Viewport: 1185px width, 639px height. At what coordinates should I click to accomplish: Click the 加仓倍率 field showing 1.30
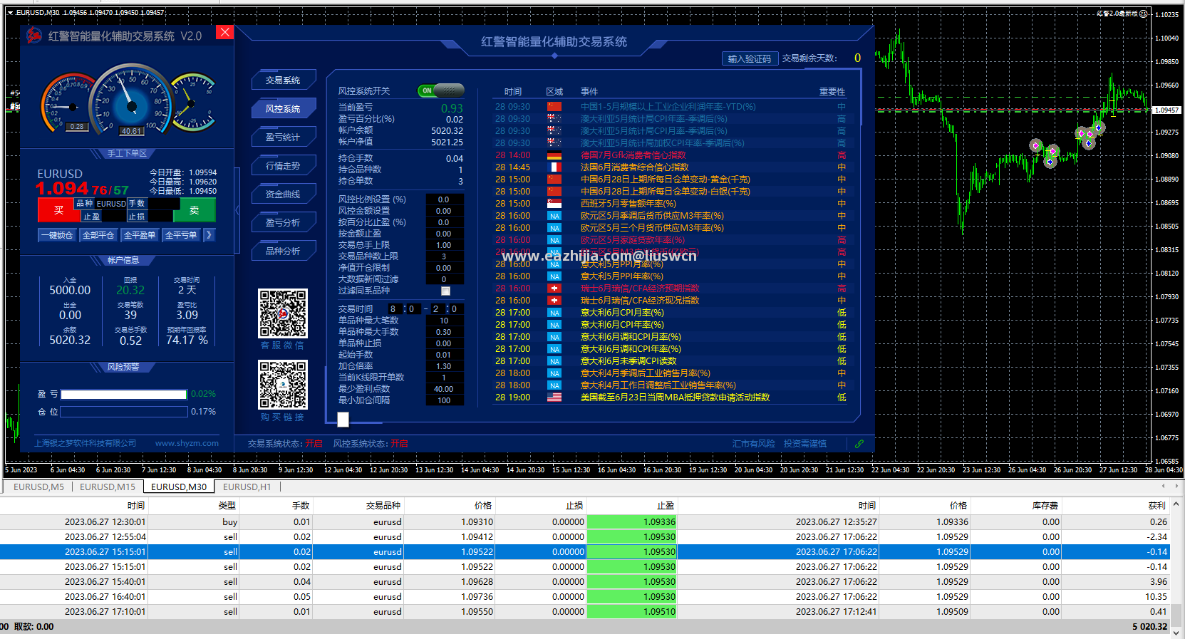(x=444, y=366)
